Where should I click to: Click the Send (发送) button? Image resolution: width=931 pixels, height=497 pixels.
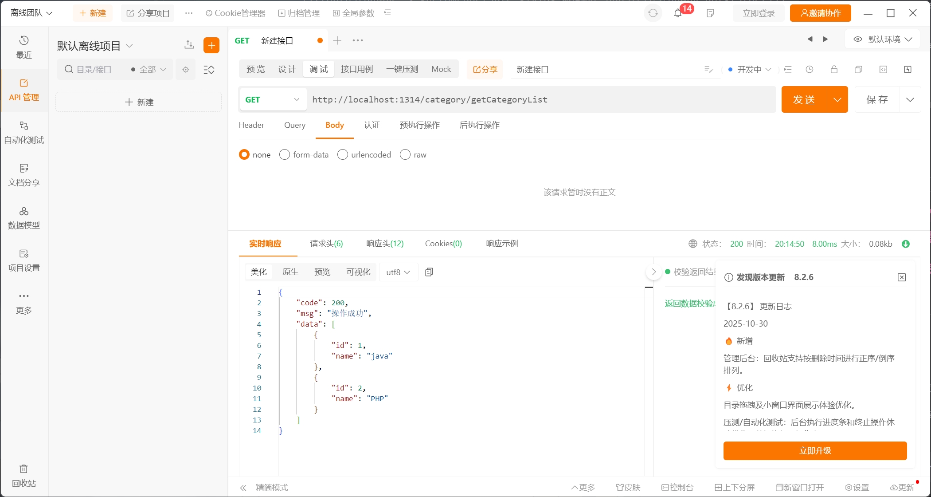tap(804, 99)
